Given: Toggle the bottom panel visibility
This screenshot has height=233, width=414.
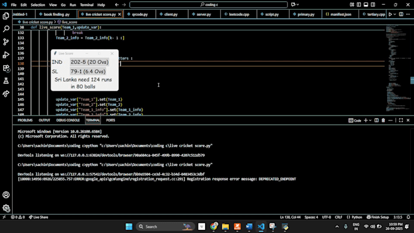Looking at the screenshot, I should coord(366,4).
